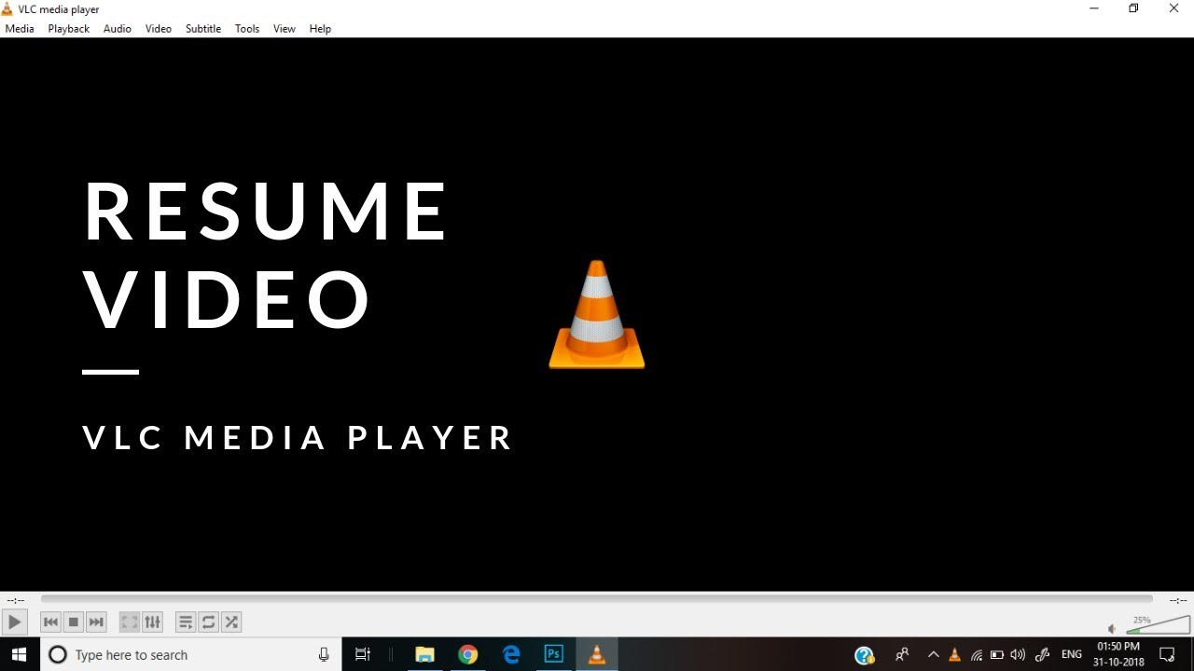Restore down the VLC window
Image resolution: width=1194 pixels, height=671 pixels.
(x=1133, y=8)
